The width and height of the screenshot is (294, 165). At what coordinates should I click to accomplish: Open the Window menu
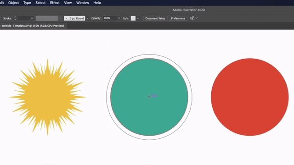click(x=83, y=3)
